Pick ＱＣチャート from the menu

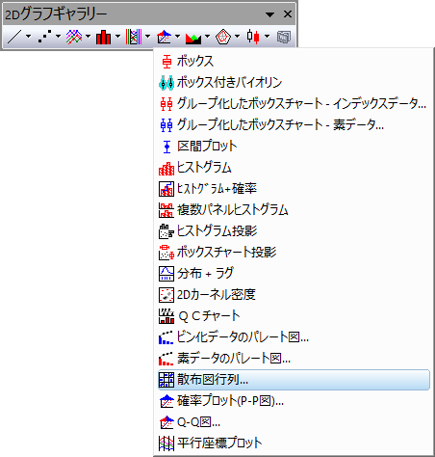tap(294, 316)
